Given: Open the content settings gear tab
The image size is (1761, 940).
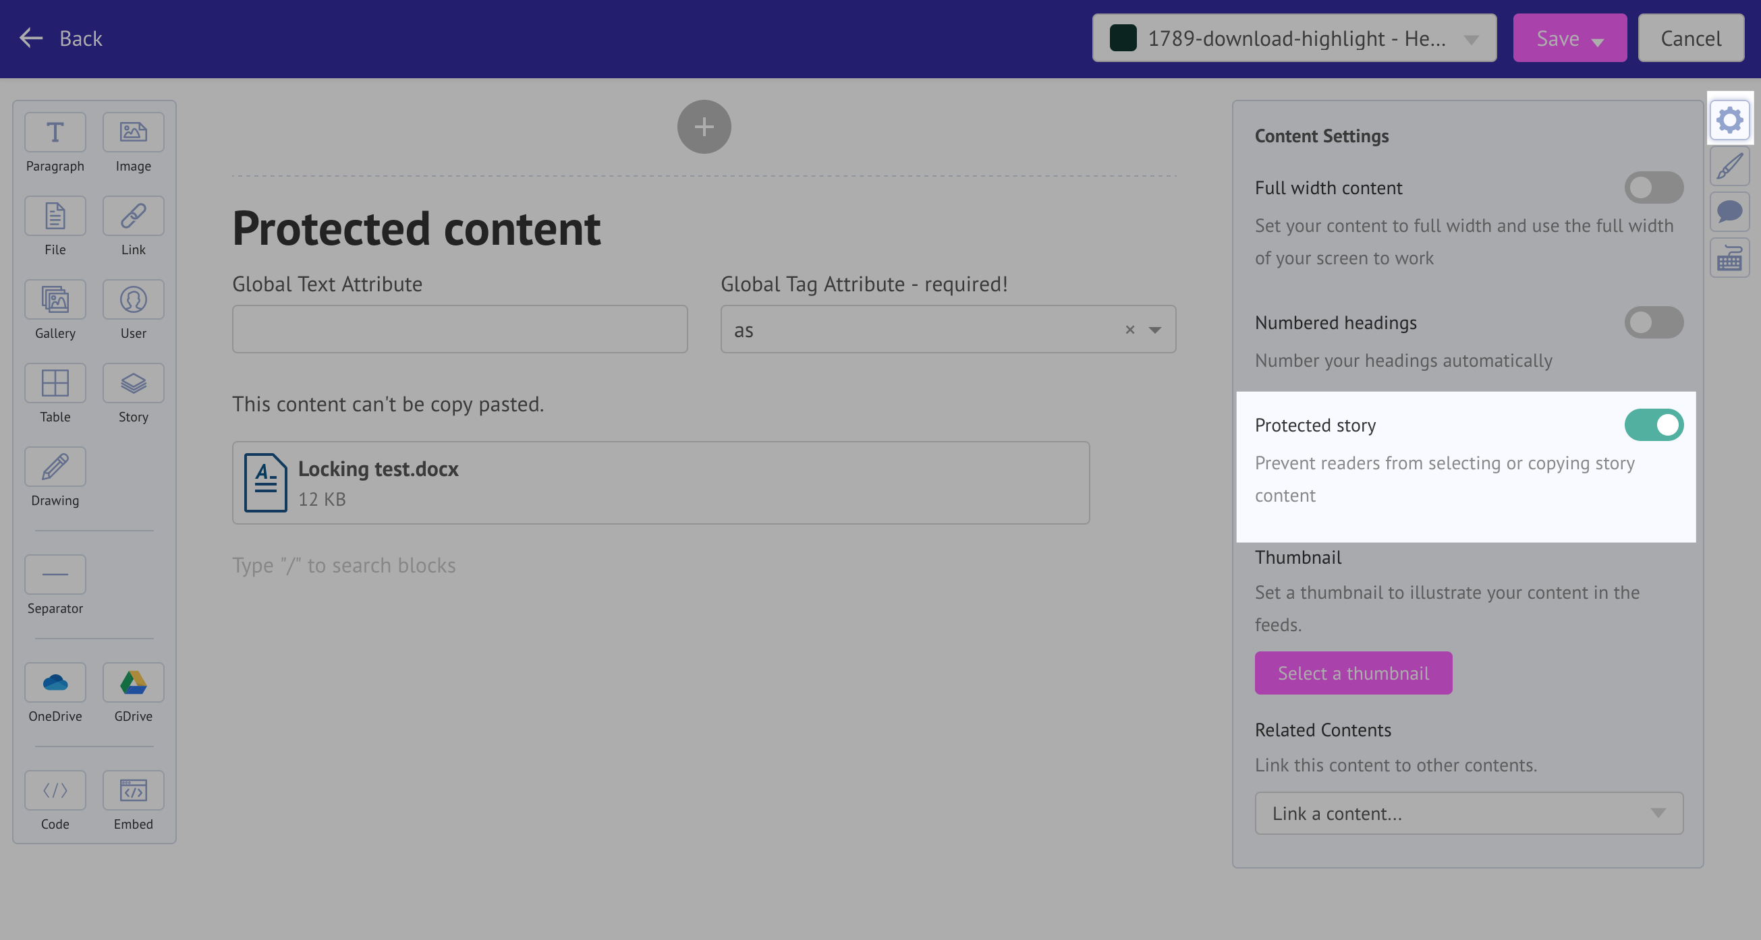Looking at the screenshot, I should pos(1729,120).
